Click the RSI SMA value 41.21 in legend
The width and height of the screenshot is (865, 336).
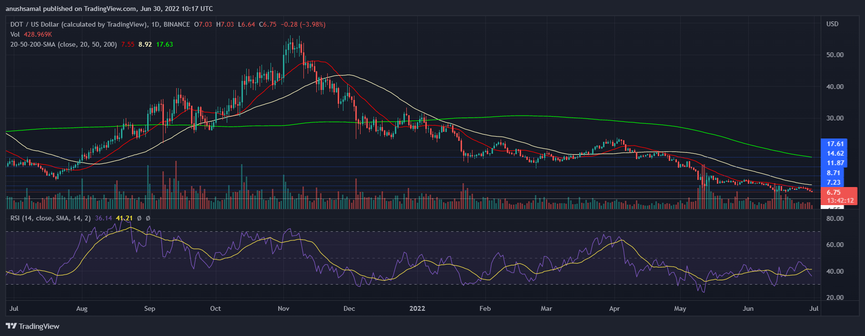point(124,218)
